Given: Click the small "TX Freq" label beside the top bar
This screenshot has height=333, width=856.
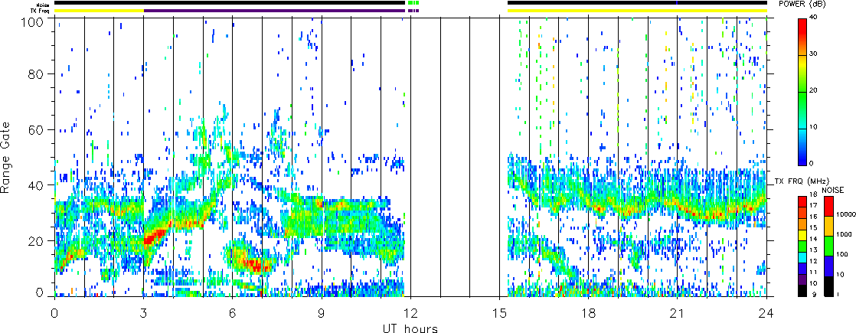Looking at the screenshot, I should coord(41,11).
